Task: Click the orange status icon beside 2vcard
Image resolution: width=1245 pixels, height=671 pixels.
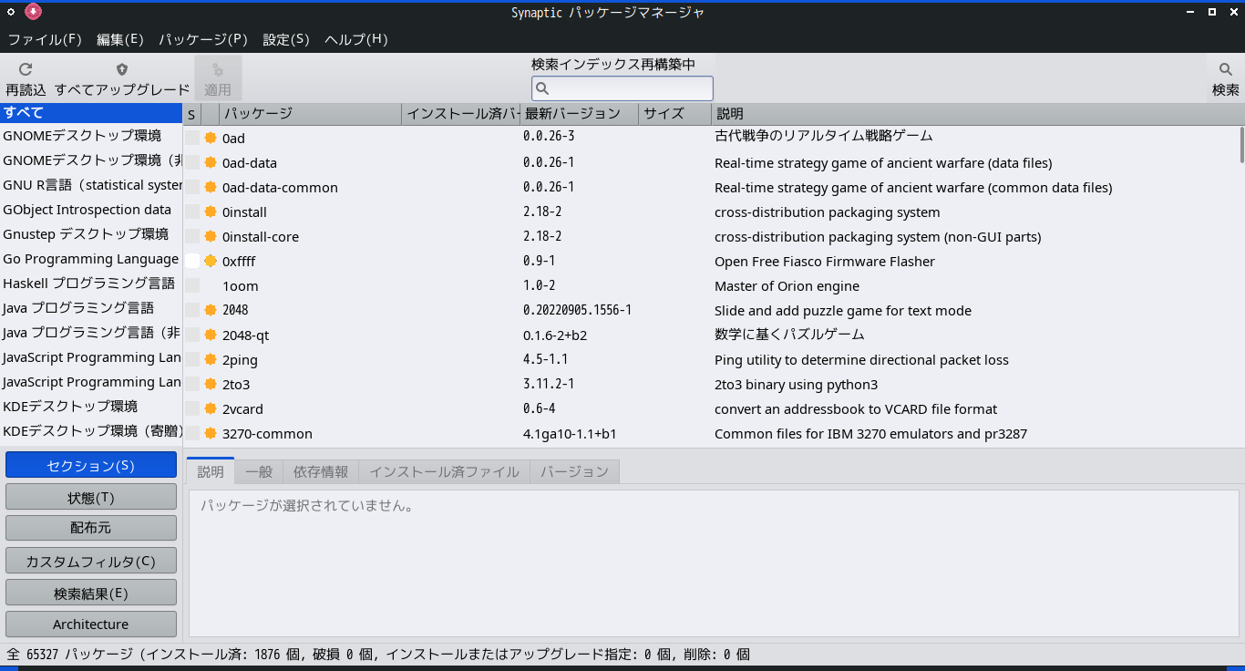Action: [211, 408]
